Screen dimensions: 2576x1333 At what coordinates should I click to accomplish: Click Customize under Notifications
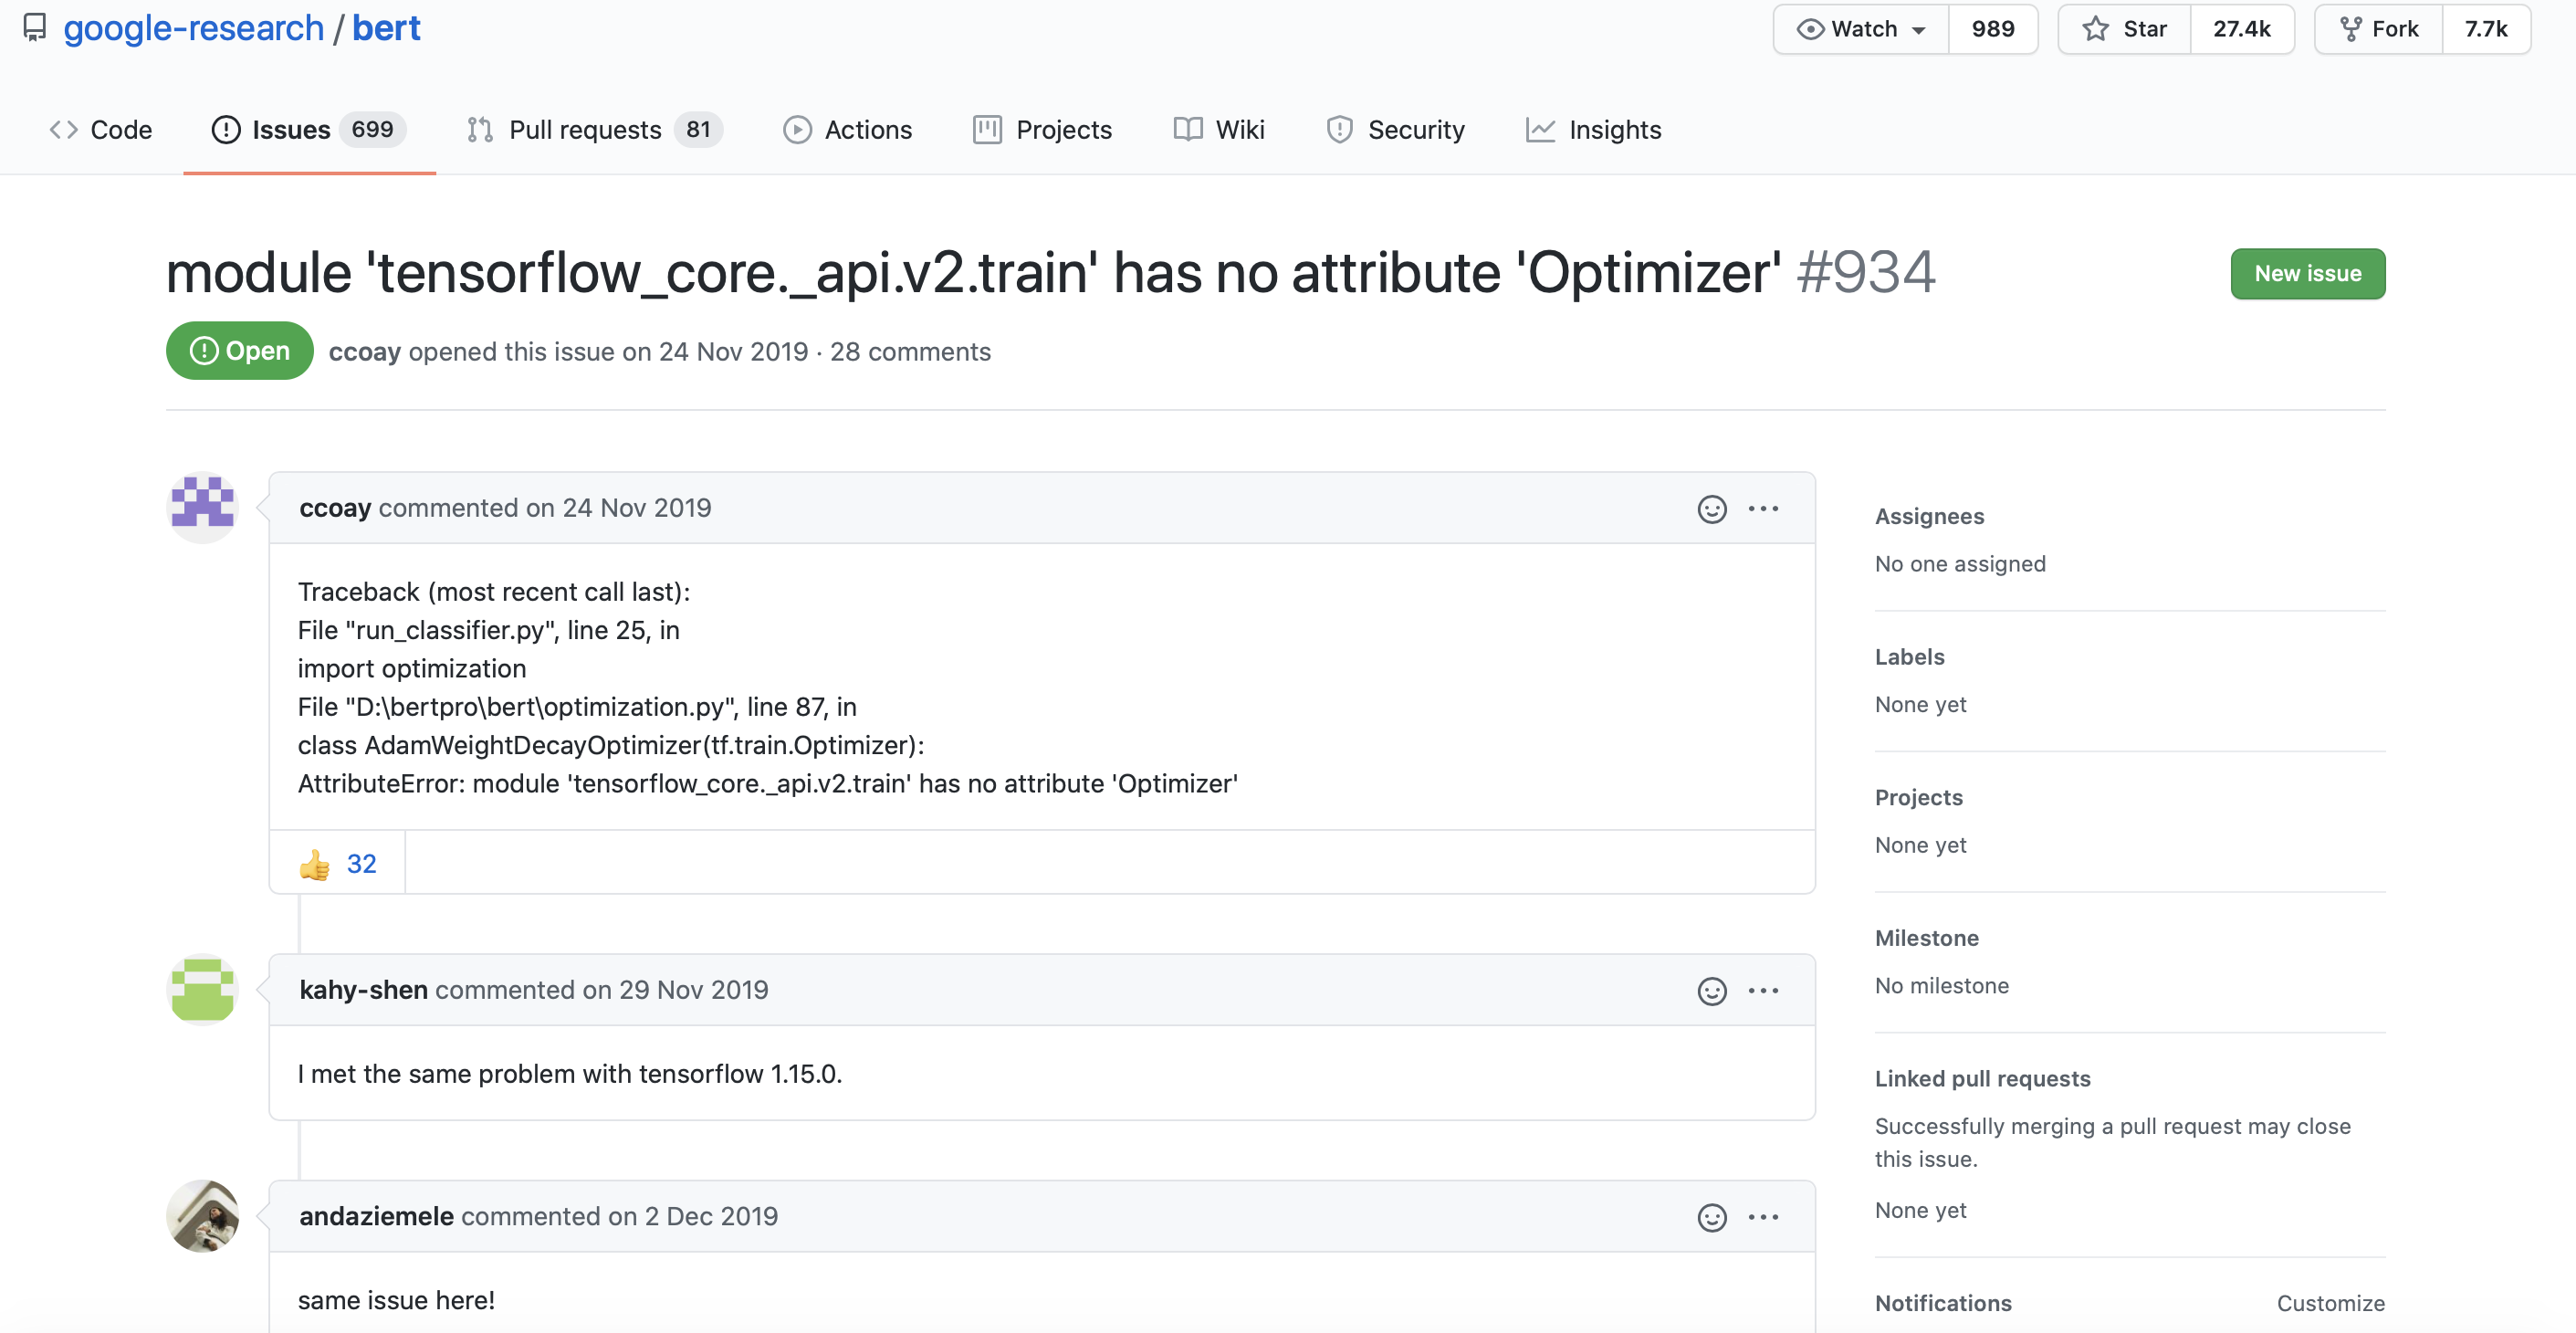(x=2331, y=1303)
